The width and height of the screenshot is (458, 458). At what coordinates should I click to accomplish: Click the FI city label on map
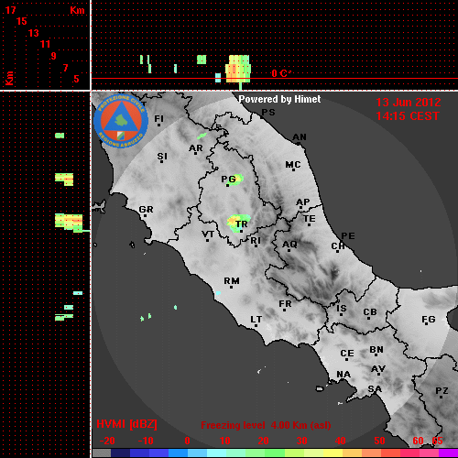point(158,118)
